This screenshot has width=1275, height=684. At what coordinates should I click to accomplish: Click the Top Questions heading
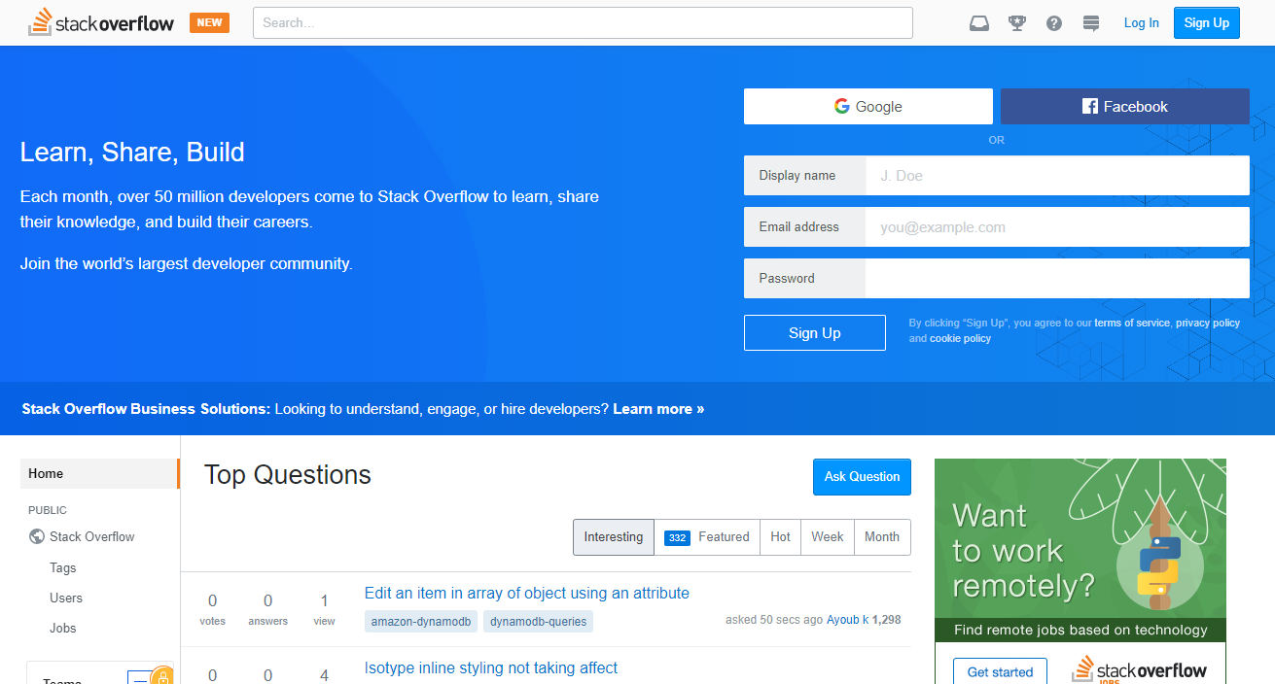tap(288, 474)
